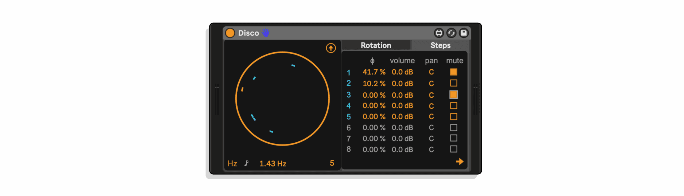Mute step 2 with its checkbox
This screenshot has height=196, width=684.
click(453, 83)
